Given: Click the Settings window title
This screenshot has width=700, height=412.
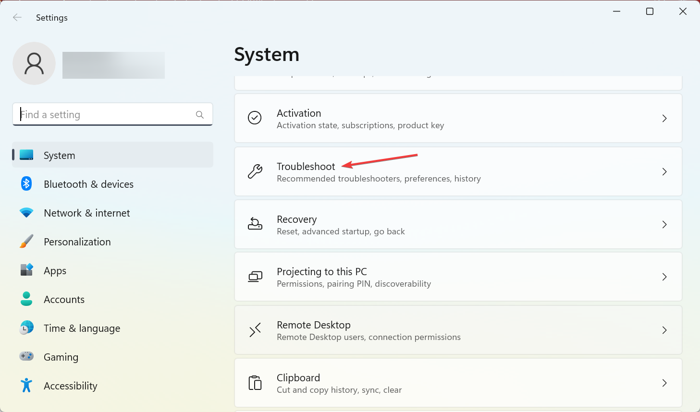Looking at the screenshot, I should pos(52,18).
